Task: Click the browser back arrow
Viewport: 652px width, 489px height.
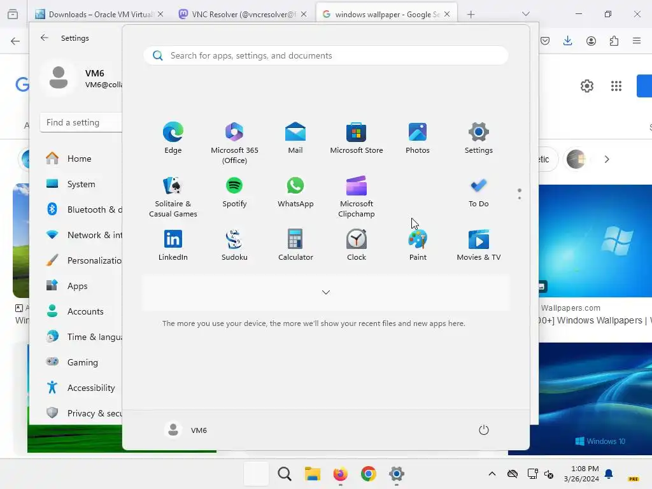Action: pyautogui.click(x=15, y=41)
